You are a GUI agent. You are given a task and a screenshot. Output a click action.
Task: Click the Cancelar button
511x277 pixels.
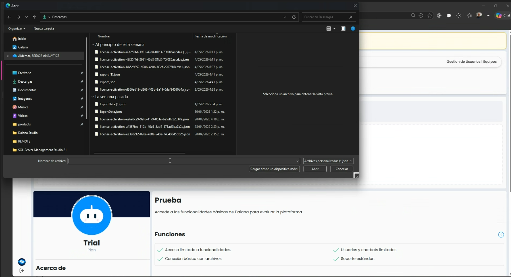click(342, 169)
